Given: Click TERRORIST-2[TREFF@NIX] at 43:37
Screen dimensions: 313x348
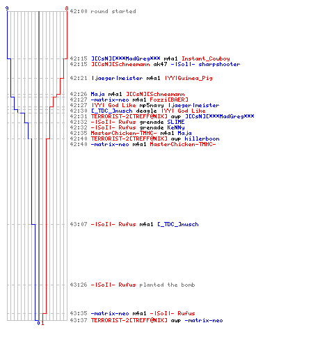Looking at the screenshot, I should coord(129,320).
